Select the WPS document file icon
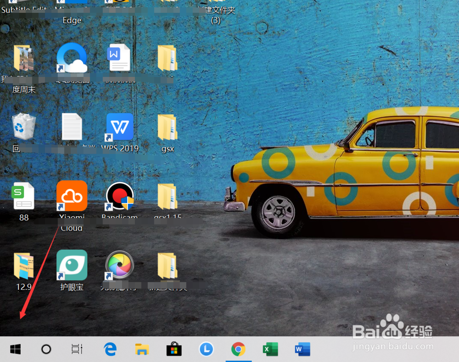The image size is (459, 362). 119,57
